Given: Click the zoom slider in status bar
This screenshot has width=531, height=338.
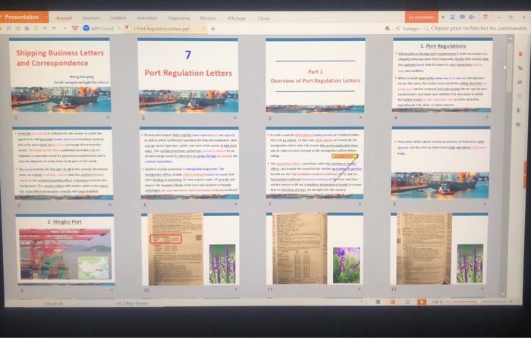Looking at the screenshot, I should pos(481,301).
